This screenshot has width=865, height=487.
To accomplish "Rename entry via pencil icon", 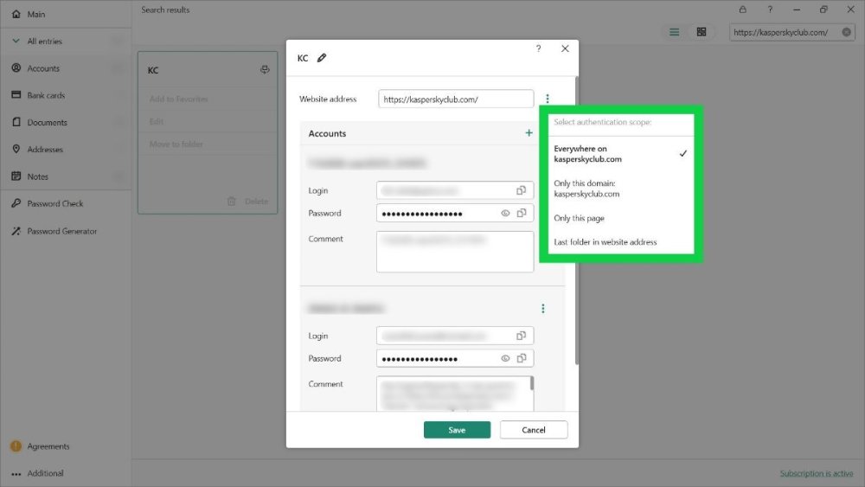I will 322,57.
